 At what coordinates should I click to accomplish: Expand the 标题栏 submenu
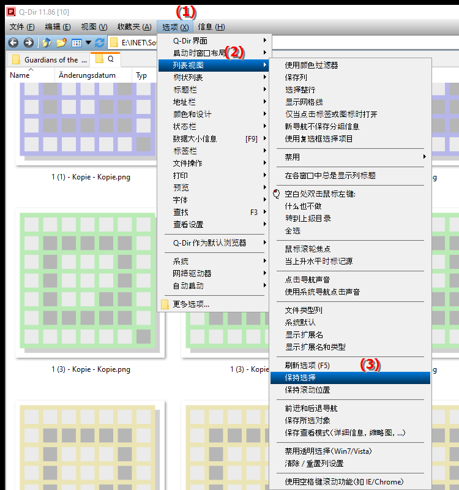[x=214, y=89]
